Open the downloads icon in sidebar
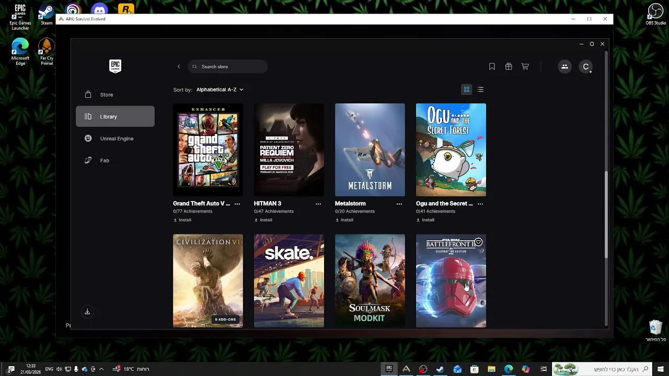 tap(87, 312)
